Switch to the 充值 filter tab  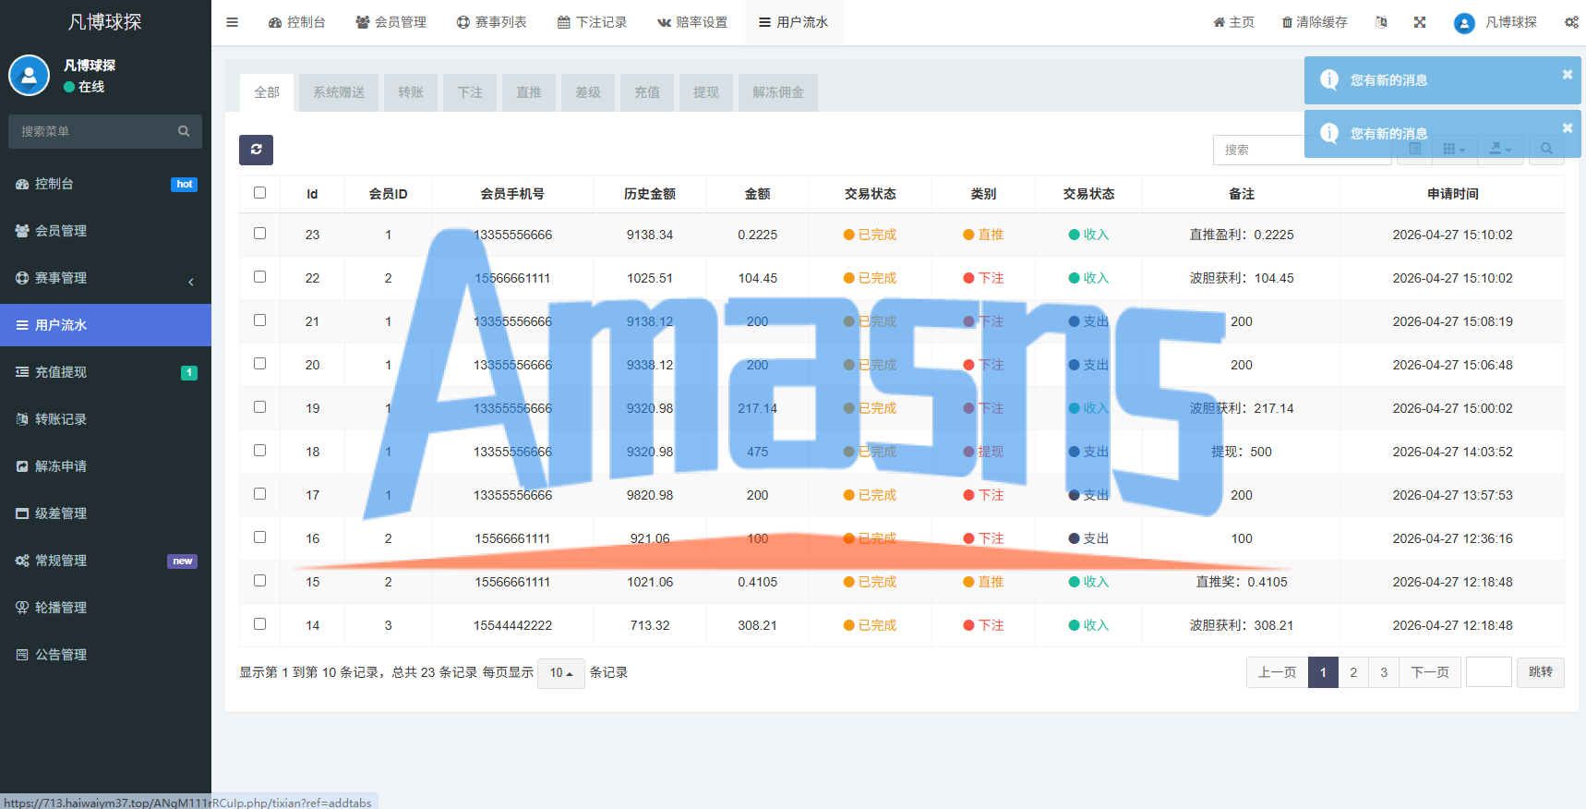pyautogui.click(x=647, y=92)
